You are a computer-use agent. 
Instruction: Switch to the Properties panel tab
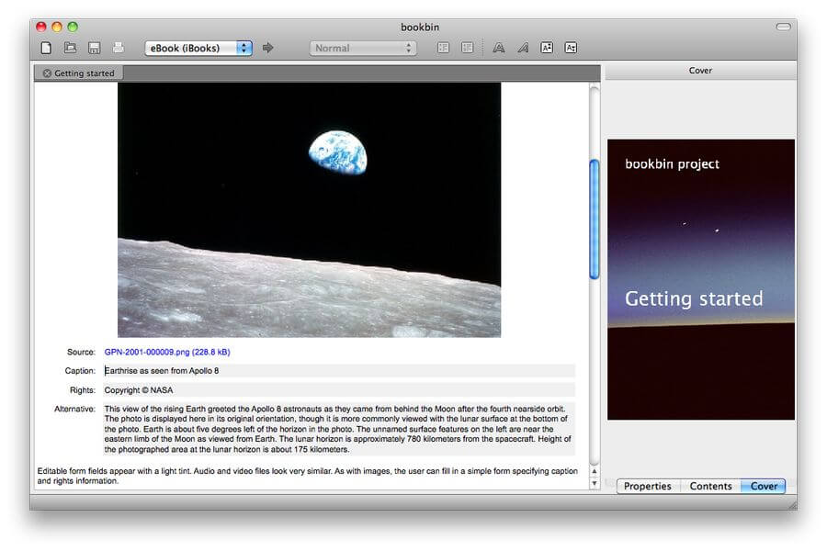pyautogui.click(x=648, y=486)
